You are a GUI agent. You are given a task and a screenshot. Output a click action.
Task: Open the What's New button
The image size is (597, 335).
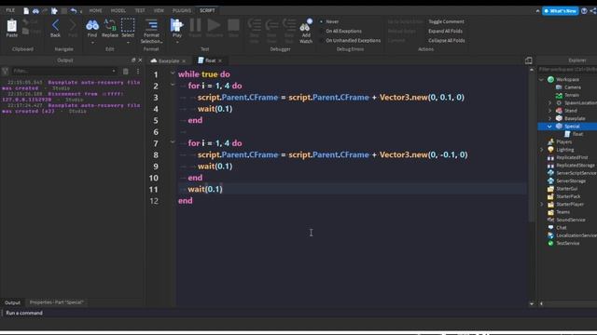(560, 11)
